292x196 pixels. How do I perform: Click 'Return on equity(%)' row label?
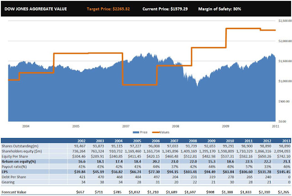click(19, 161)
